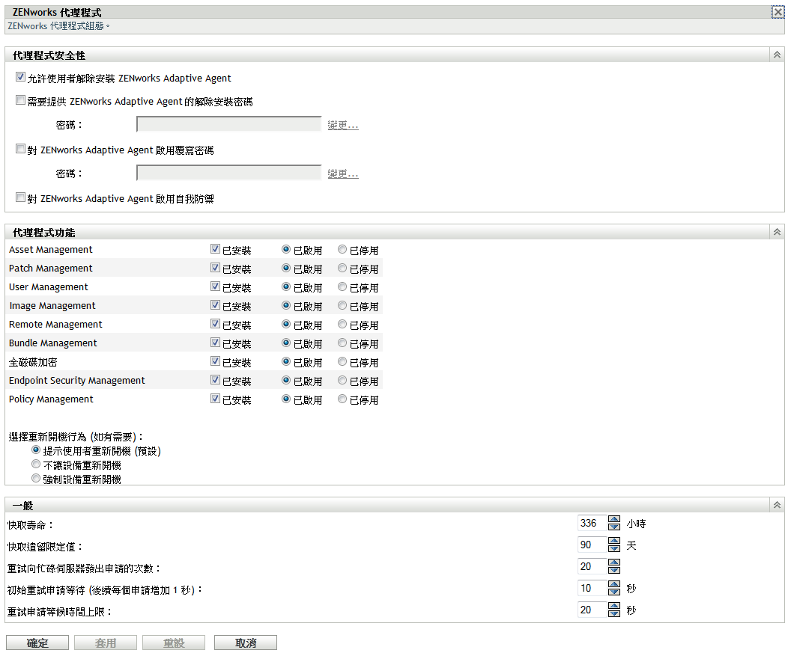
Task: Uncheck 已安裝 for Image Management
Action: [x=216, y=305]
